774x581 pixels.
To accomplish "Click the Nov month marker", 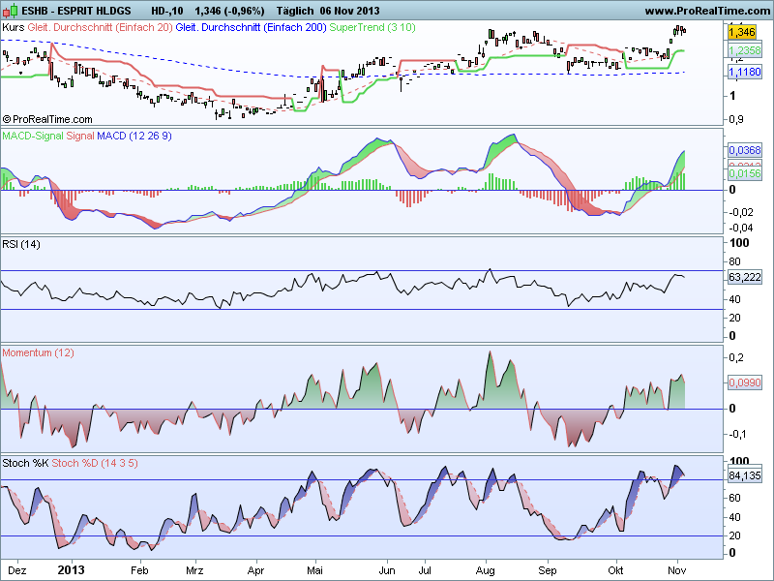I will point(676,570).
